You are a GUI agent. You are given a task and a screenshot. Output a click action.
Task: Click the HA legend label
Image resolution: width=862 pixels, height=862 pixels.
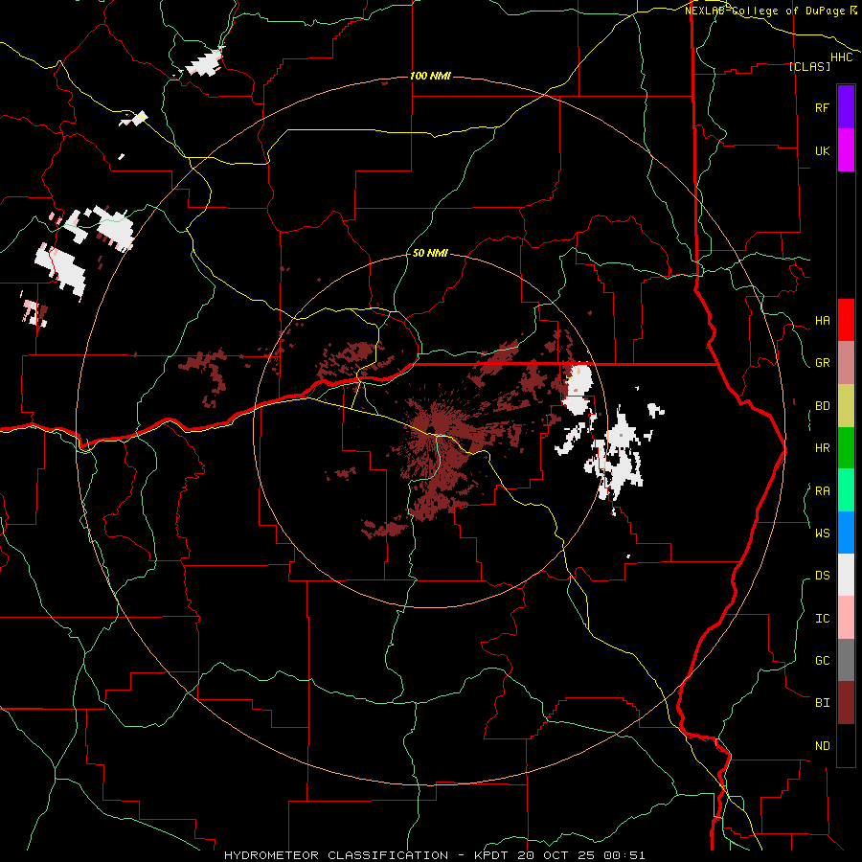(x=822, y=321)
